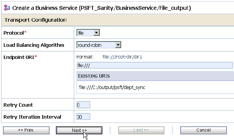Focus the Retry Iteration Interval field
Image resolution: width=234 pixels, height=140 pixels.
pyautogui.click(x=83, y=117)
